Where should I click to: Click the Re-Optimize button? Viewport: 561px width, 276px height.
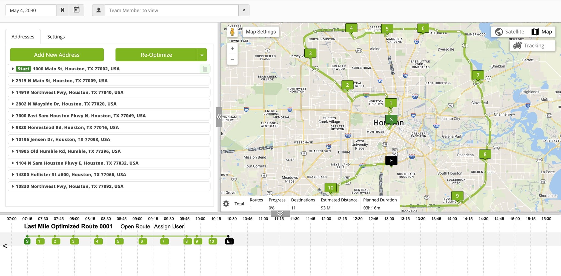point(156,55)
